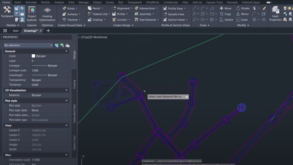Screen dimensions: 293x165
Task: Collapse the View properties section
Action: [66, 125]
